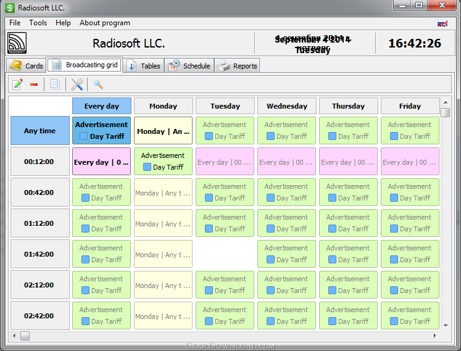Select the 02:42:00 row header
Image resolution: width=461 pixels, height=351 pixels.
click(40, 316)
